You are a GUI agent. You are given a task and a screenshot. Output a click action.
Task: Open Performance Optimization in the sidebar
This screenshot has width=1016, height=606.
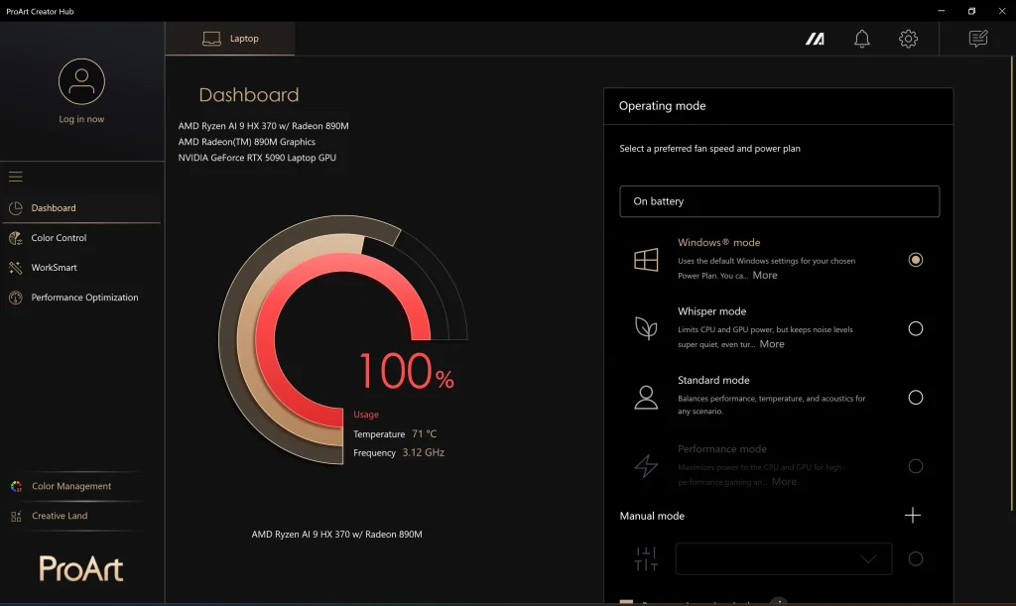84,298
